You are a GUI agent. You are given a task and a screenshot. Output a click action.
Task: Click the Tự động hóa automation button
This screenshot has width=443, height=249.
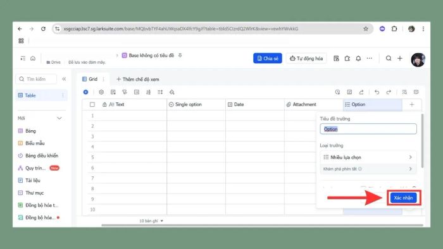[306, 58]
